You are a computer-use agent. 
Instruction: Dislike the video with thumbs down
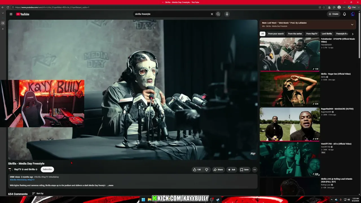[x=206, y=170]
